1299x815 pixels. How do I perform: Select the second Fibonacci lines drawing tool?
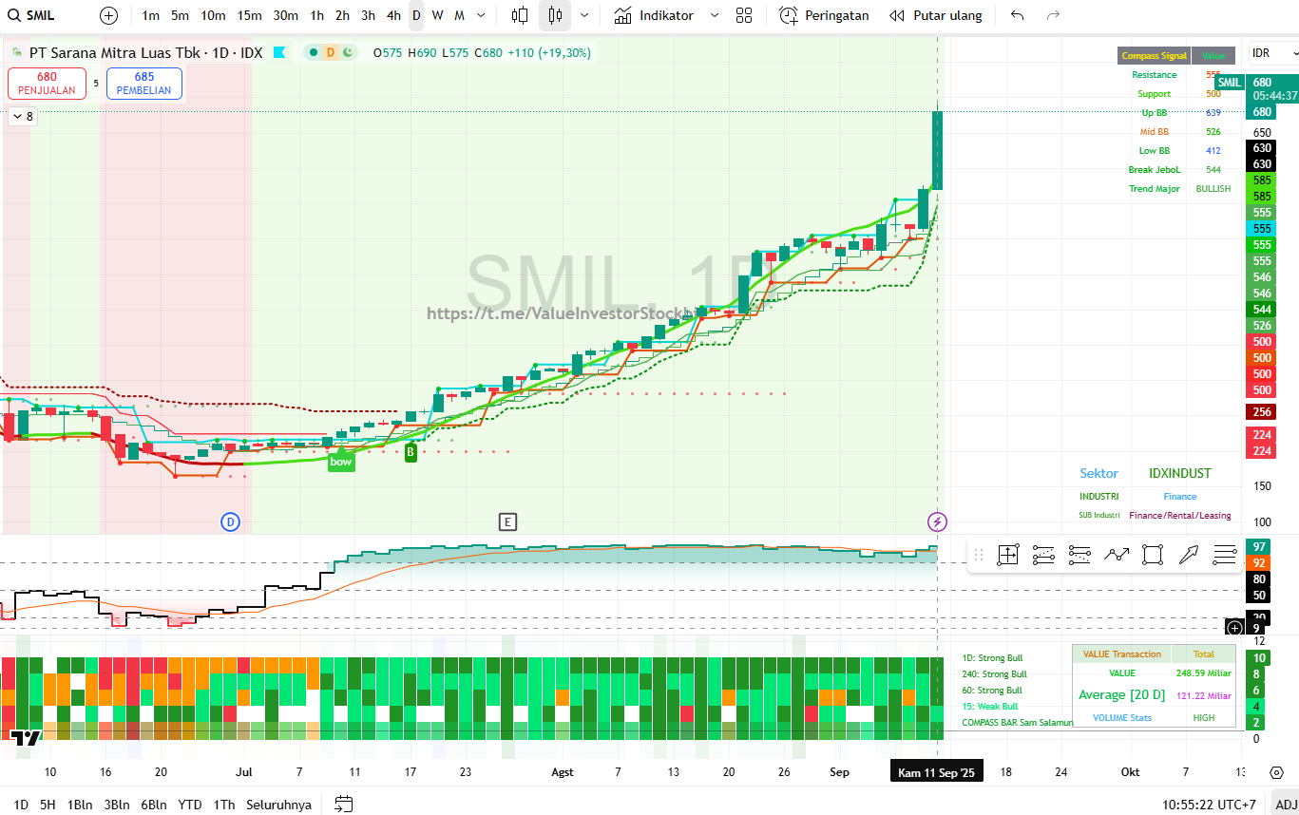tap(1079, 555)
